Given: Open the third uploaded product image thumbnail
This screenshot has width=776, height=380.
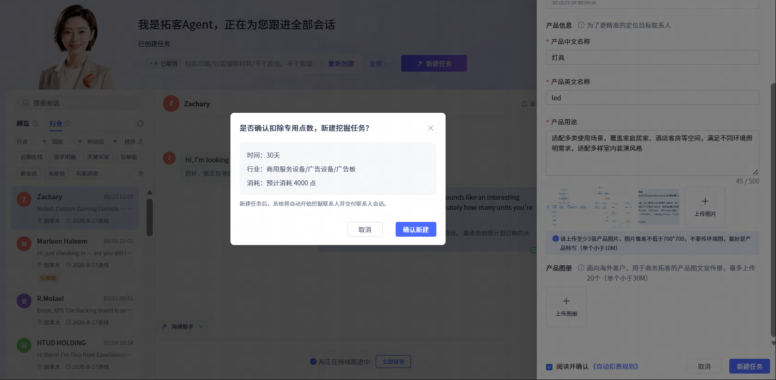Looking at the screenshot, I should pyautogui.click(x=658, y=207).
